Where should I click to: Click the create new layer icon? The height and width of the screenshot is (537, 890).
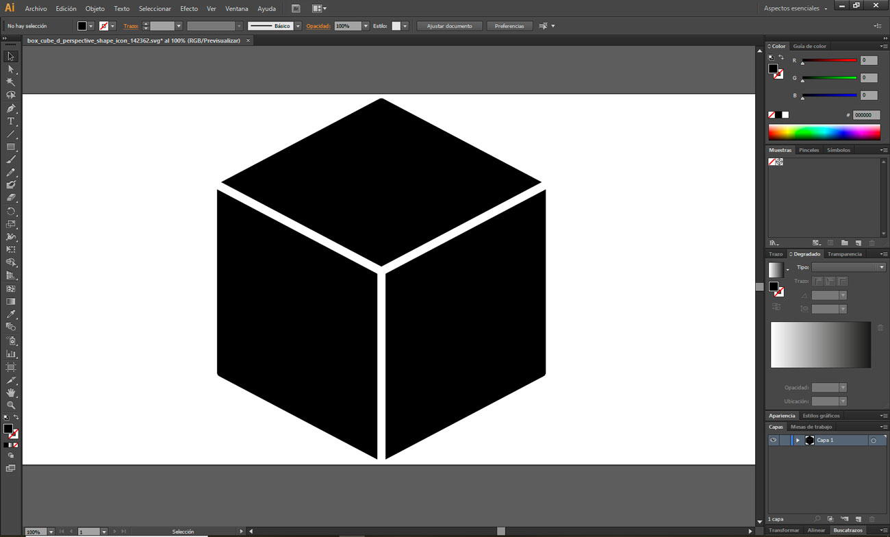coord(858,519)
